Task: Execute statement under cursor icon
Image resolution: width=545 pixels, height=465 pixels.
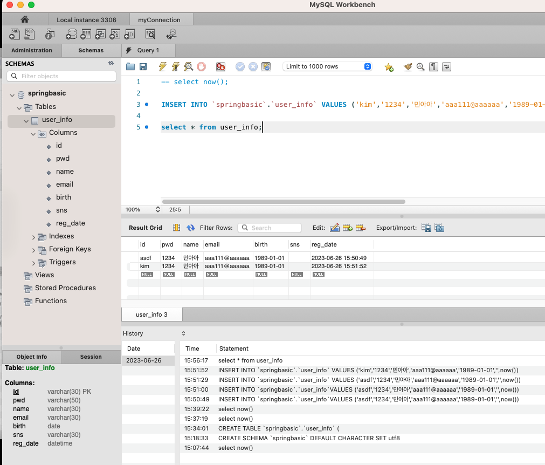Action: point(176,66)
